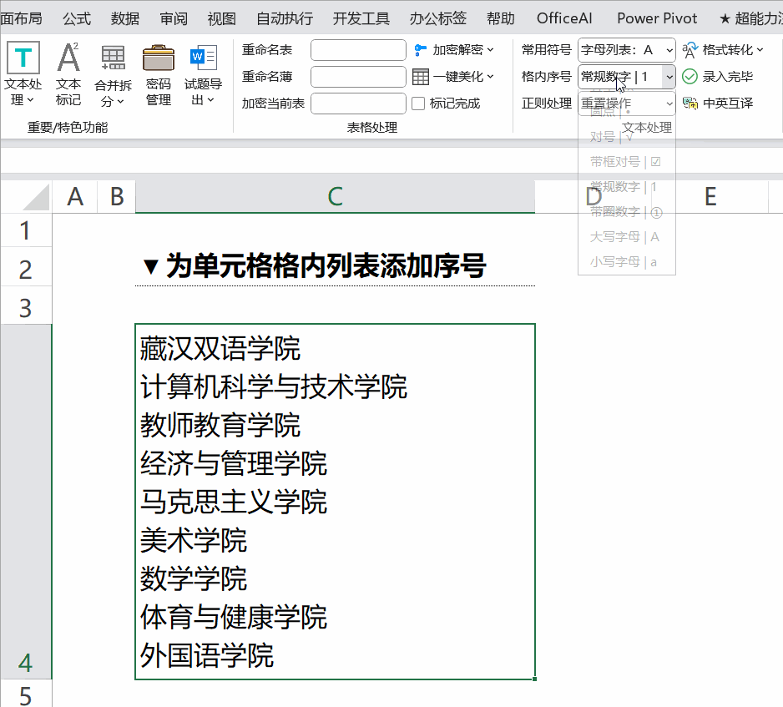
Task: Select 对号 | √ list option
Action: click(x=626, y=136)
